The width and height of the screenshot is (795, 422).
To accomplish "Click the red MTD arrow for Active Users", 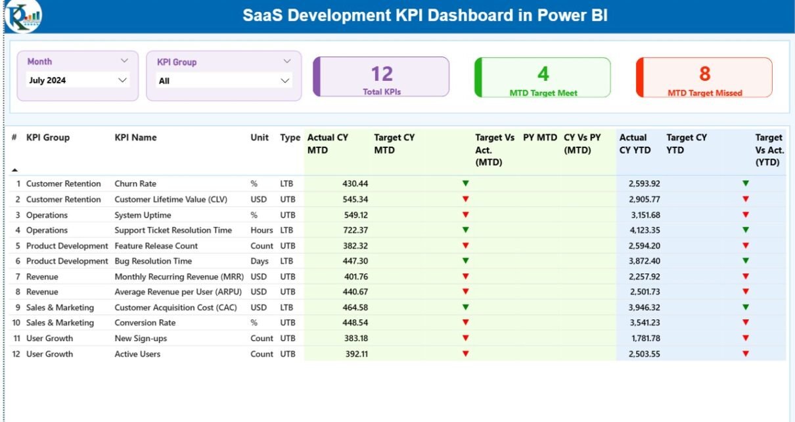I will point(466,354).
